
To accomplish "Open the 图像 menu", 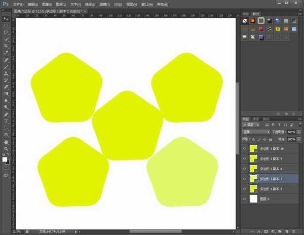I will 46,4.
